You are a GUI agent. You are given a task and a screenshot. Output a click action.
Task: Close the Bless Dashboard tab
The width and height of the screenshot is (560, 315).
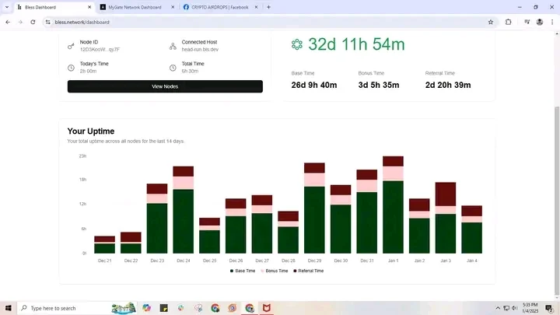click(89, 7)
